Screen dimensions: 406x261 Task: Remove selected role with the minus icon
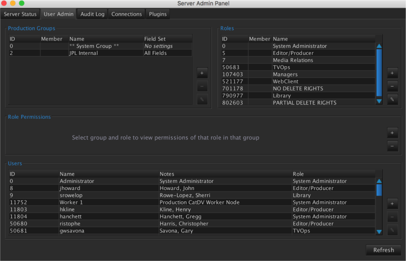pyautogui.click(x=392, y=86)
